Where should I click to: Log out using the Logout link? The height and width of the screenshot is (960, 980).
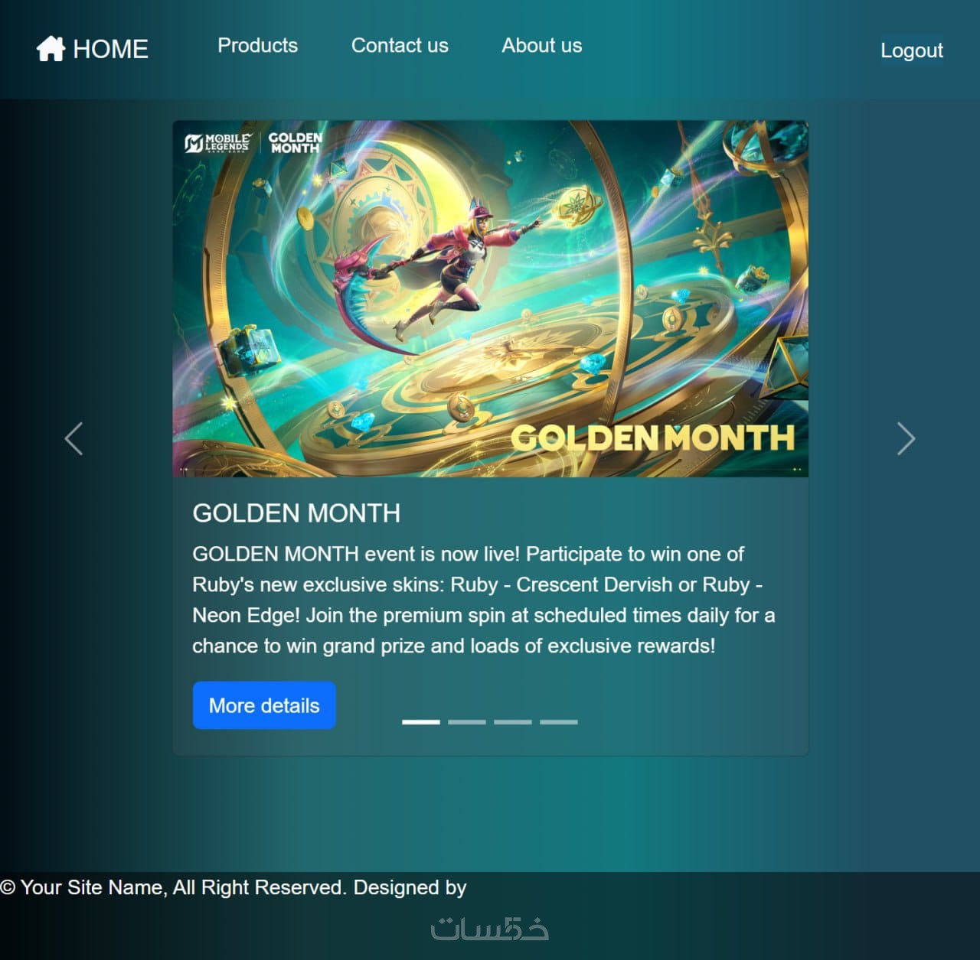pos(911,50)
